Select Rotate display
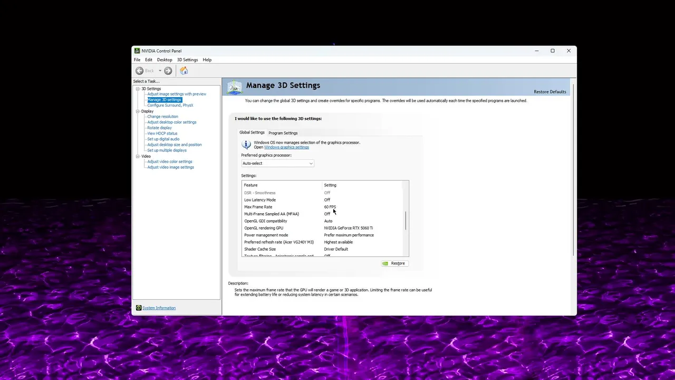This screenshot has width=675, height=380. tap(160, 128)
